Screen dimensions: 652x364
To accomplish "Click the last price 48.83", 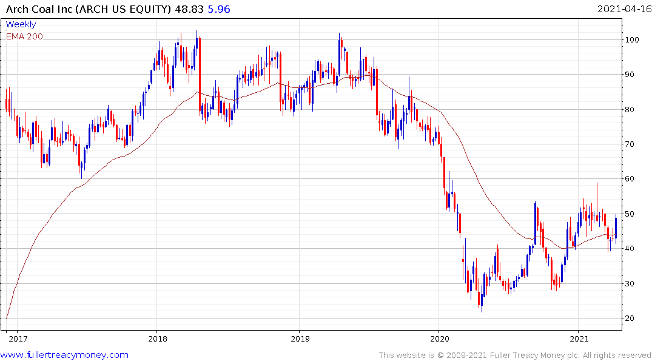I will (x=189, y=9).
